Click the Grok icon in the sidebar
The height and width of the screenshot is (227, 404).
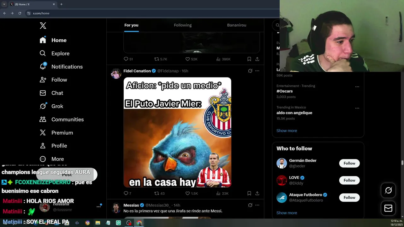tap(43, 106)
